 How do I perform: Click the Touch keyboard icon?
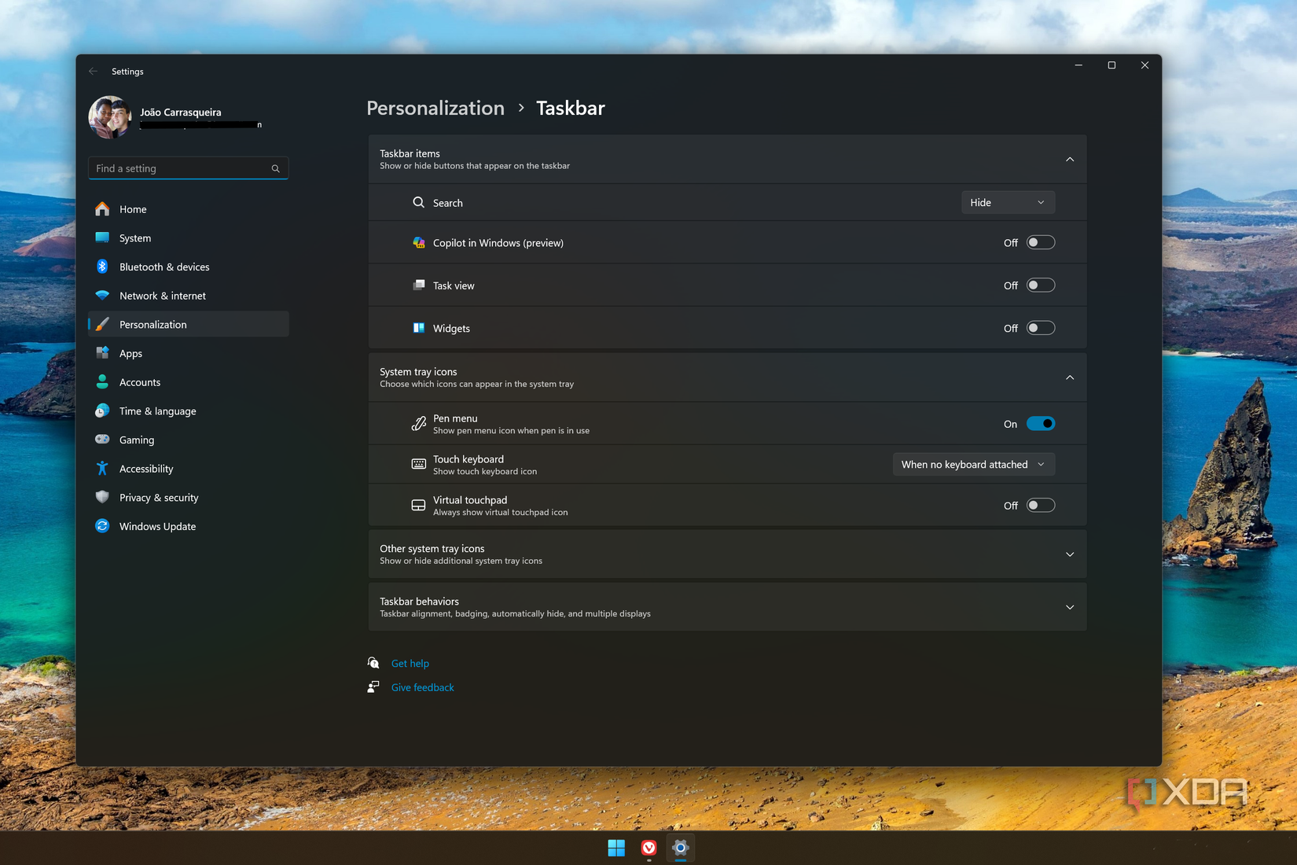click(419, 464)
